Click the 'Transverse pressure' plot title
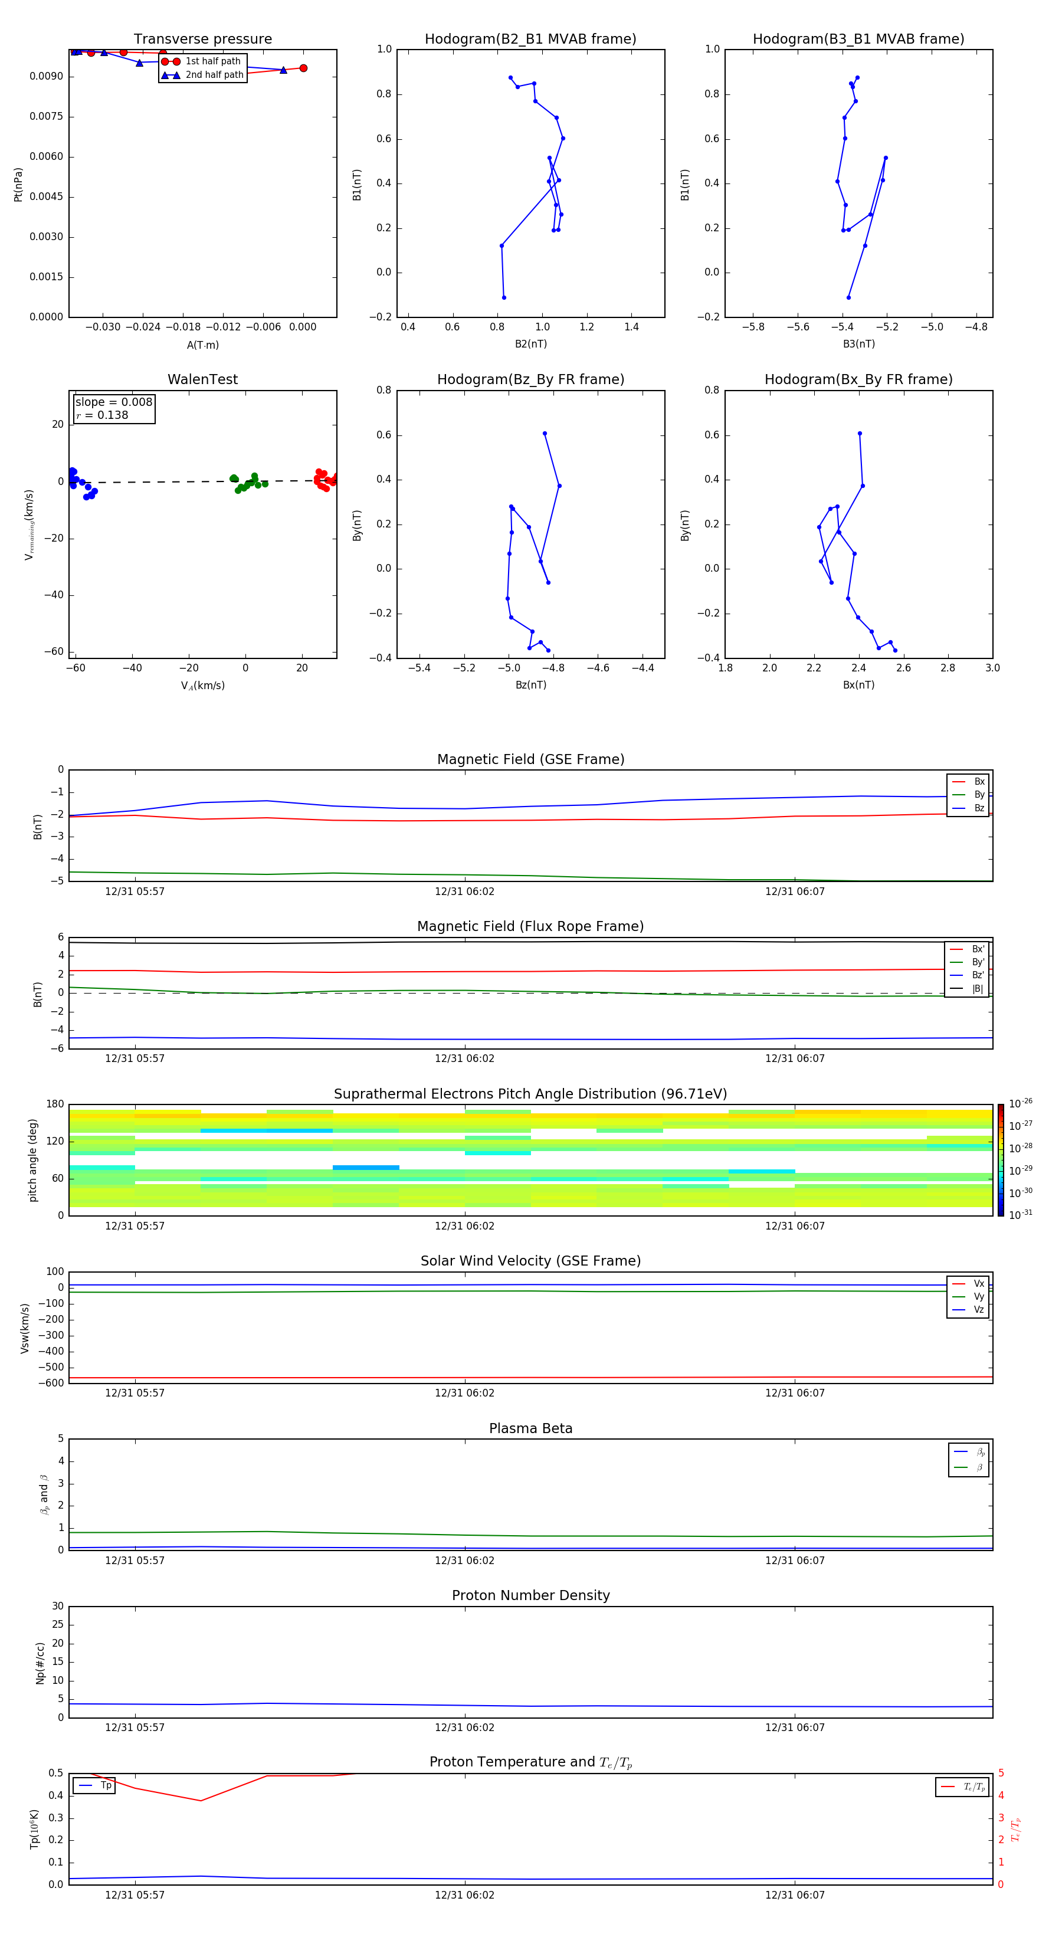 click(x=202, y=40)
